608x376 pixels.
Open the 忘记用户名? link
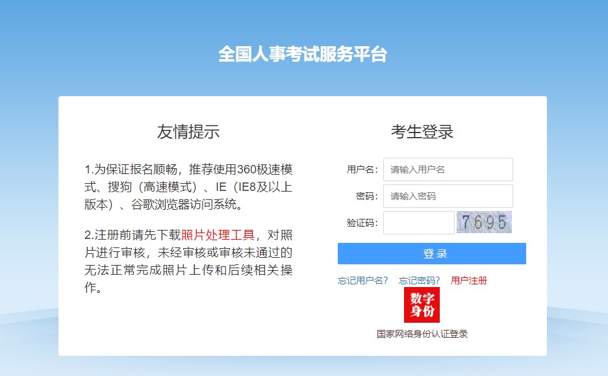click(362, 281)
